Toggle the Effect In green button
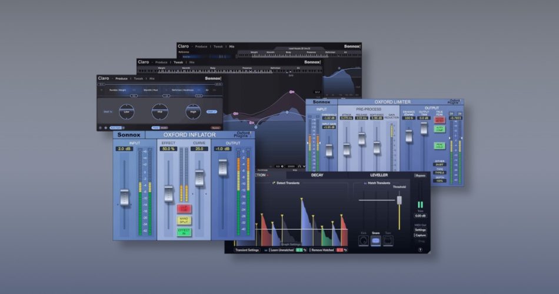The width and height of the screenshot is (559, 294). (x=184, y=232)
